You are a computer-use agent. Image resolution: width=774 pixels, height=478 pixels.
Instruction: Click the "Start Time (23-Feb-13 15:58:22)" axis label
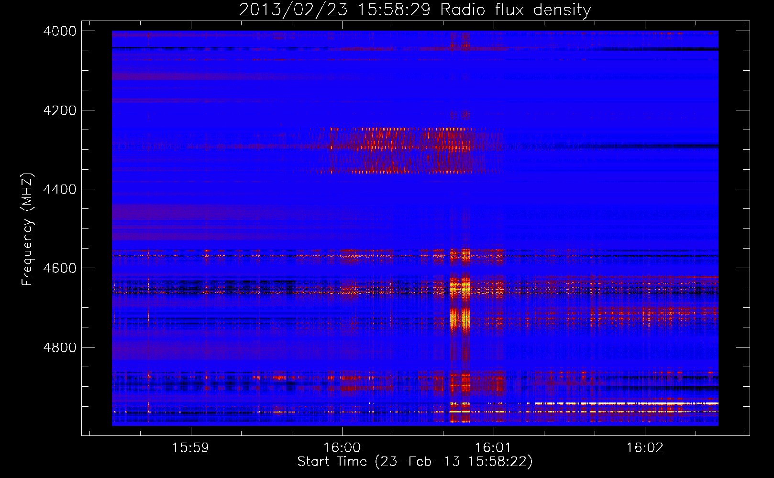click(x=415, y=462)
